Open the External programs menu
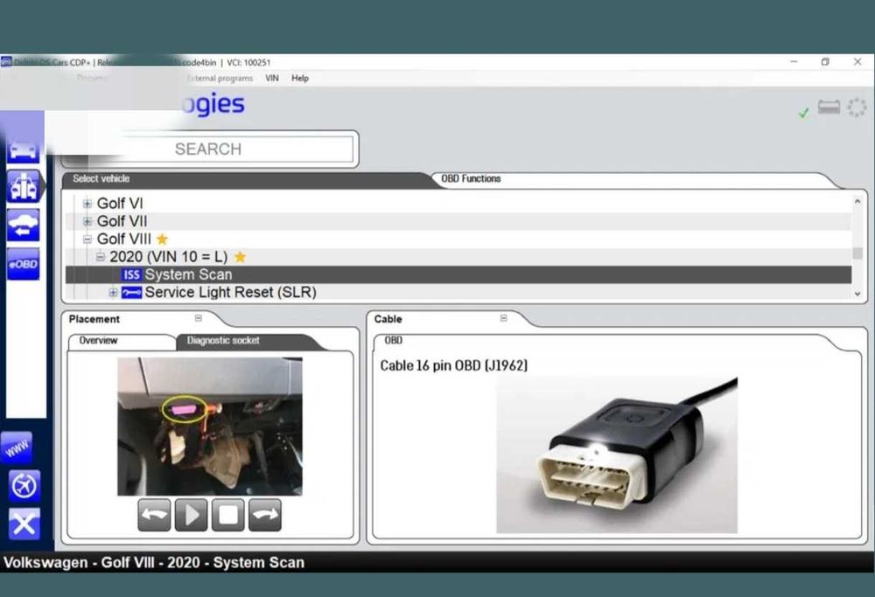This screenshot has height=597, width=875. (220, 78)
